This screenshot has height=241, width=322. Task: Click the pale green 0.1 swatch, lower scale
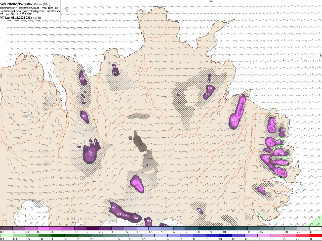[7, 235]
